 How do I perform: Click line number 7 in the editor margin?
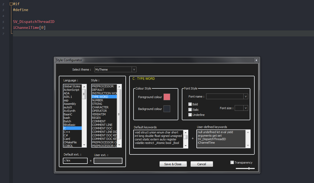pos(3,34)
